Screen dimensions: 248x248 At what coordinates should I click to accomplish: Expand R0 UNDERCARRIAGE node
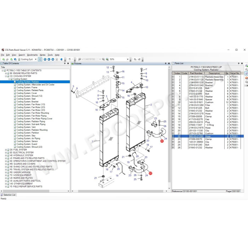click(6, 173)
